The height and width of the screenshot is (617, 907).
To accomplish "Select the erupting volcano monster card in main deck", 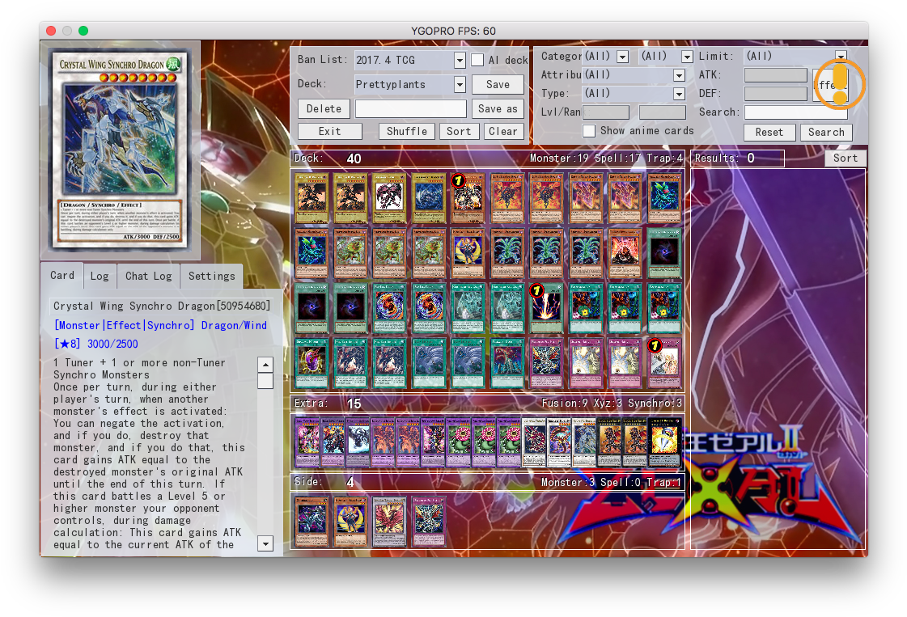I will [625, 253].
